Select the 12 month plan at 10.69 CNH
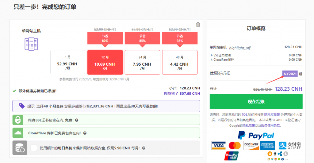Image resolution: width=314 pixels, height=163 pixels. (105, 62)
